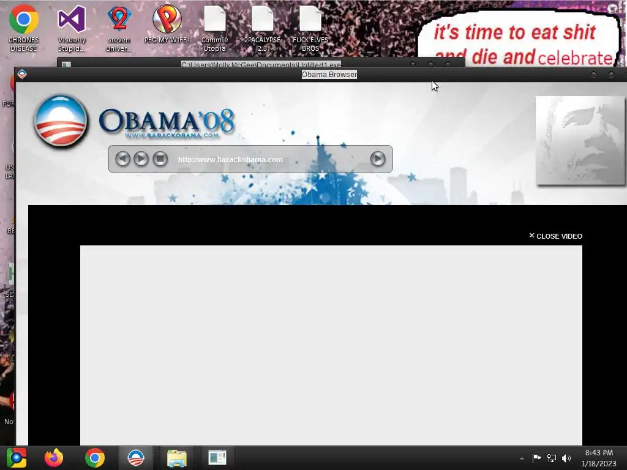627x470 pixels.
Task: Show hidden tray icons arrow
Action: [522, 458]
